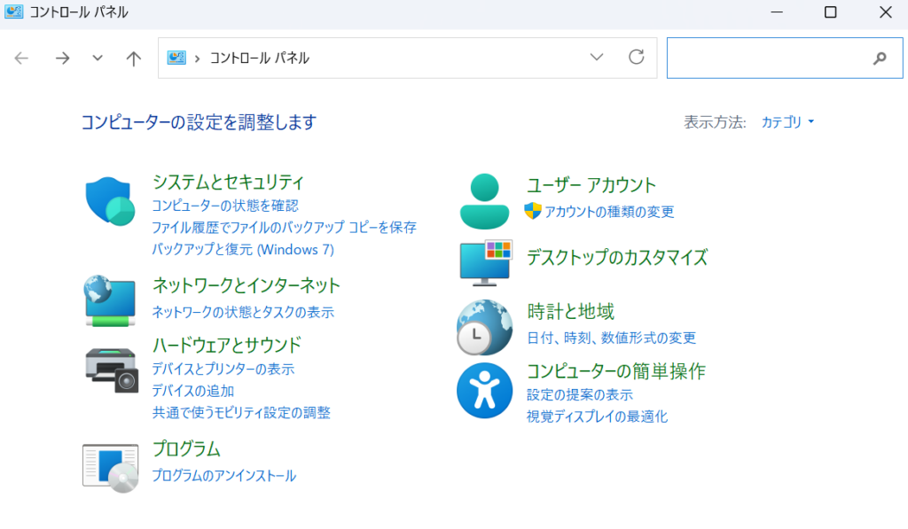Click the System and Security shield icon
This screenshot has width=908, height=529.
109,202
